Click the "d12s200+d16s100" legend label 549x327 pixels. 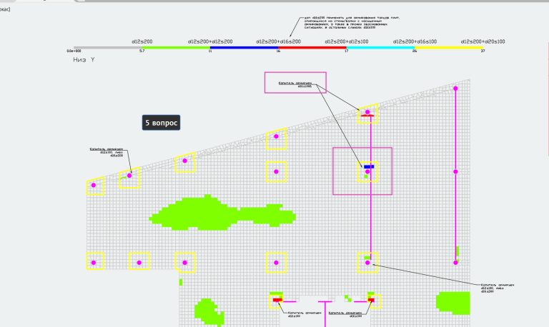415,41
